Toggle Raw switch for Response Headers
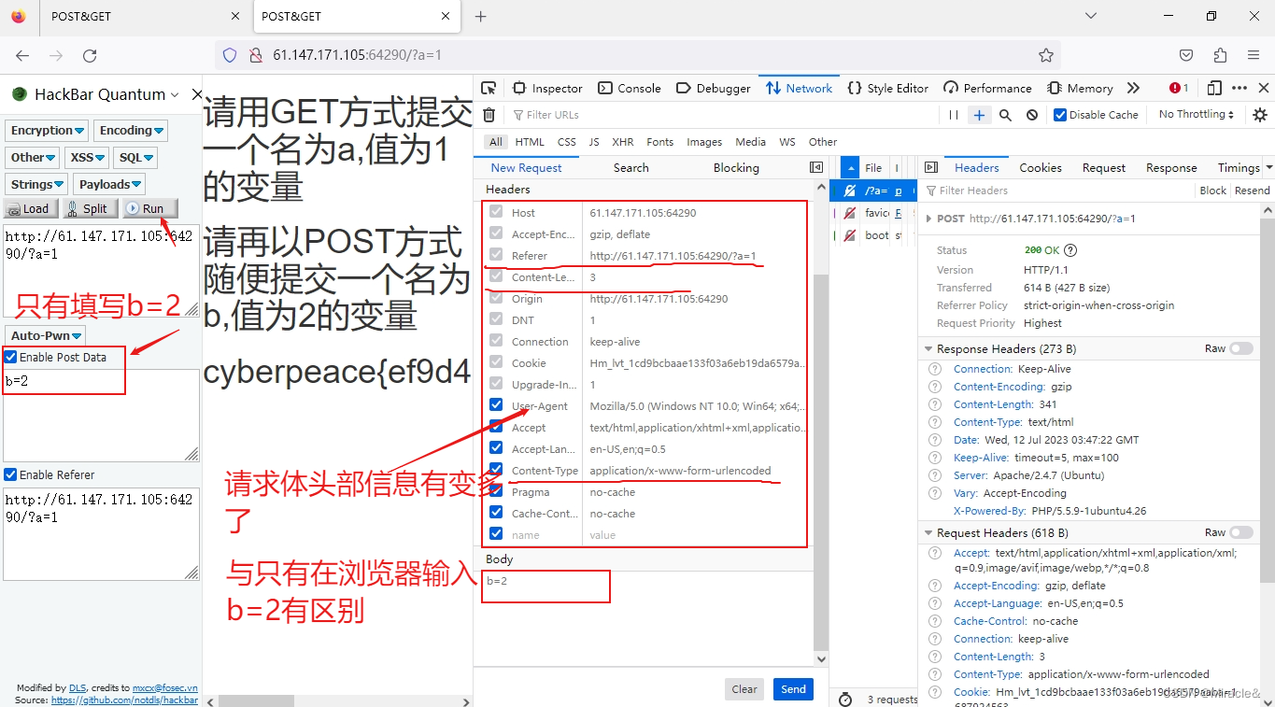The height and width of the screenshot is (707, 1275). (x=1241, y=348)
